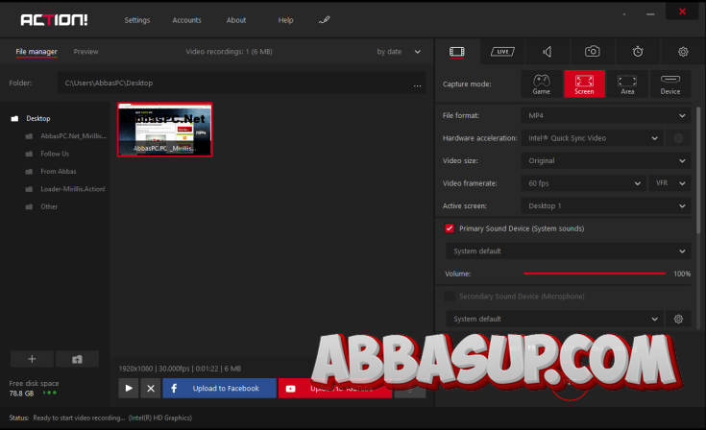Viewport: 706px width, 430px height.
Task: Open microphone settings gear icon
Action: [678, 319]
